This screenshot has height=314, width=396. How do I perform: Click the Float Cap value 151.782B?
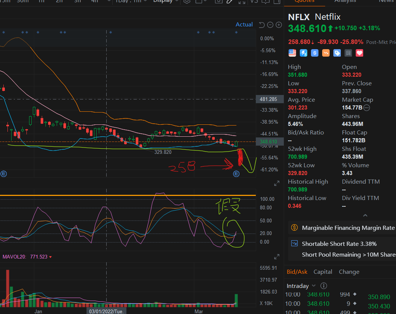353,140
